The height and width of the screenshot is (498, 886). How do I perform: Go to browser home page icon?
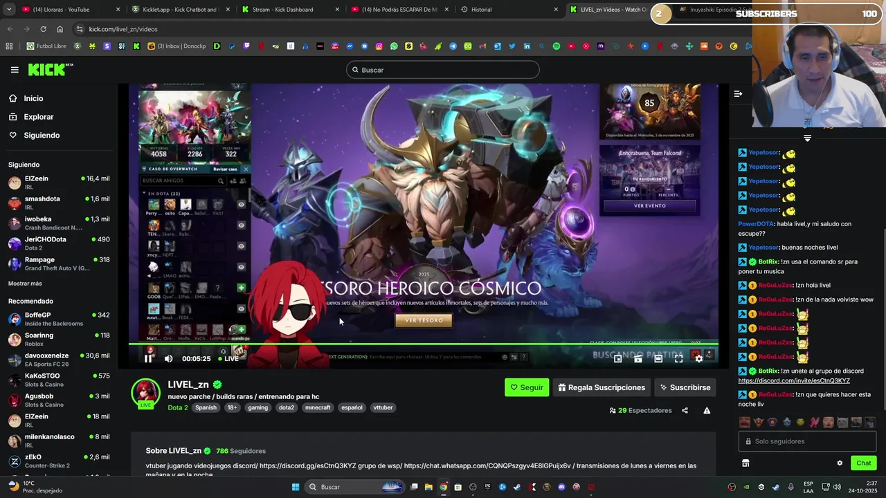click(x=60, y=29)
